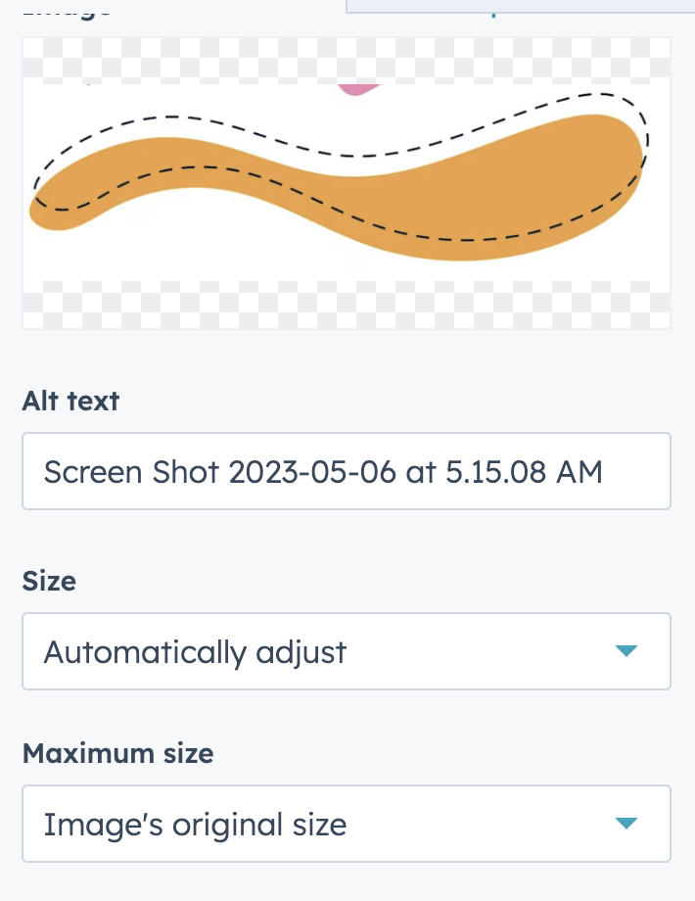Expand the "Image's original size" dropdown
Screen dimensions: 695x901
[347, 824]
